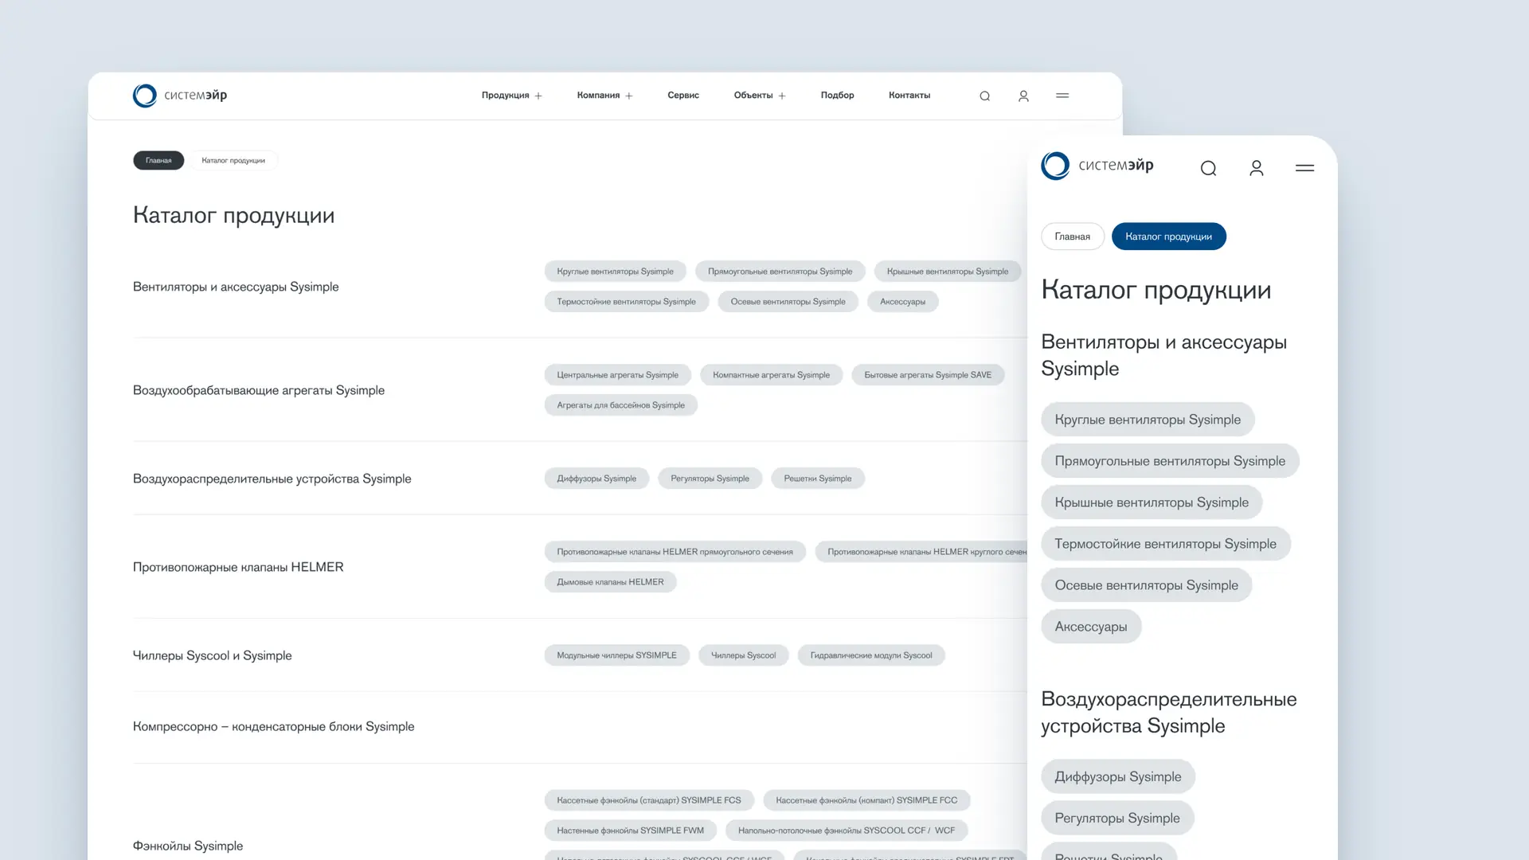Open user account icon in desktop header
This screenshot has width=1529, height=860.
point(1023,96)
